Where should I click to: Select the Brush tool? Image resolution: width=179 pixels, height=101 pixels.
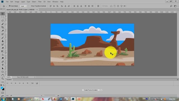[x=3, y=38]
